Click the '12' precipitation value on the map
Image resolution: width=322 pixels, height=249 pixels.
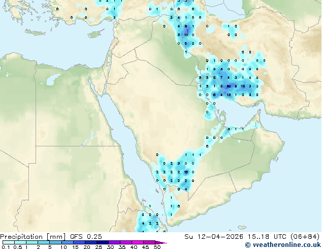coord(229,95)
